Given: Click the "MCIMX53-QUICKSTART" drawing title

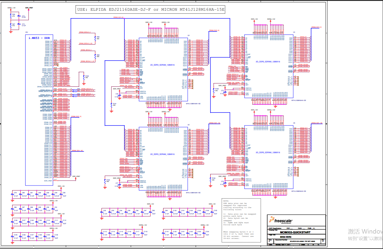Looking at the screenshot, I should tap(295, 232).
